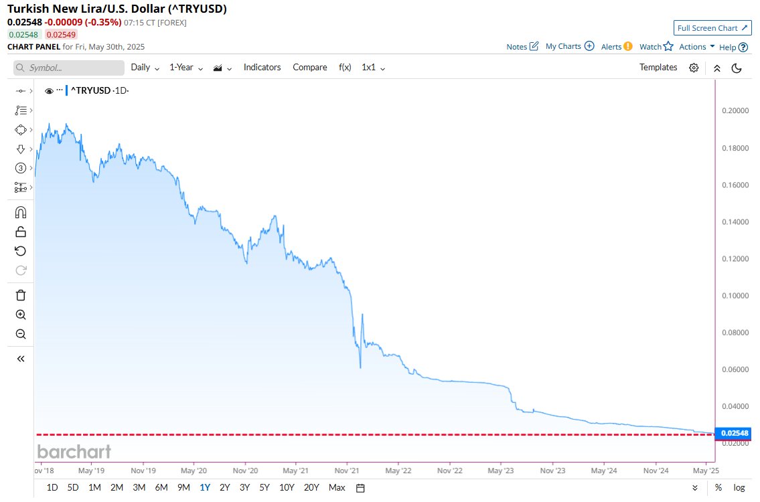This screenshot has height=502, width=760.
Task: Select the 5D time range
Action: coord(73,487)
